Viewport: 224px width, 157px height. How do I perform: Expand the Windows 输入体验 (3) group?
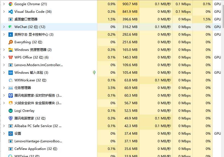coord(4,73)
